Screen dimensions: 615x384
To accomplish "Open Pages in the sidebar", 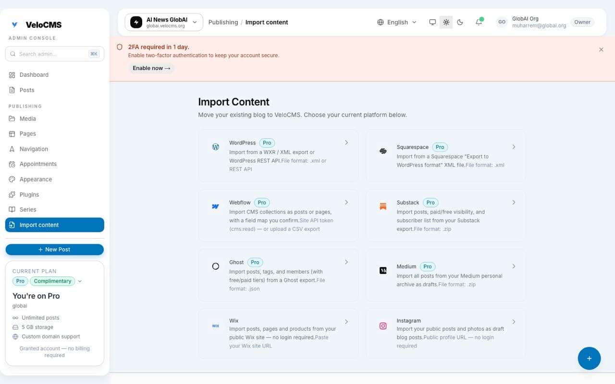I will coord(54,134).
